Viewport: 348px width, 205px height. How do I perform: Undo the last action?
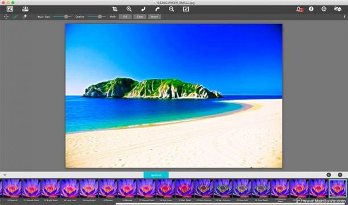pos(143,9)
